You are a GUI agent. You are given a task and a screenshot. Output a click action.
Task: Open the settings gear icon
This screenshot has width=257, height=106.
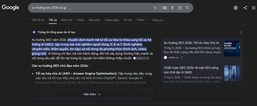click(x=235, y=8)
